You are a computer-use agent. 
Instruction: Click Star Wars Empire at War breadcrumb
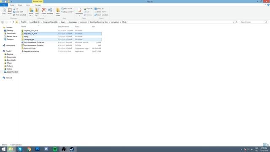[x=99, y=22]
